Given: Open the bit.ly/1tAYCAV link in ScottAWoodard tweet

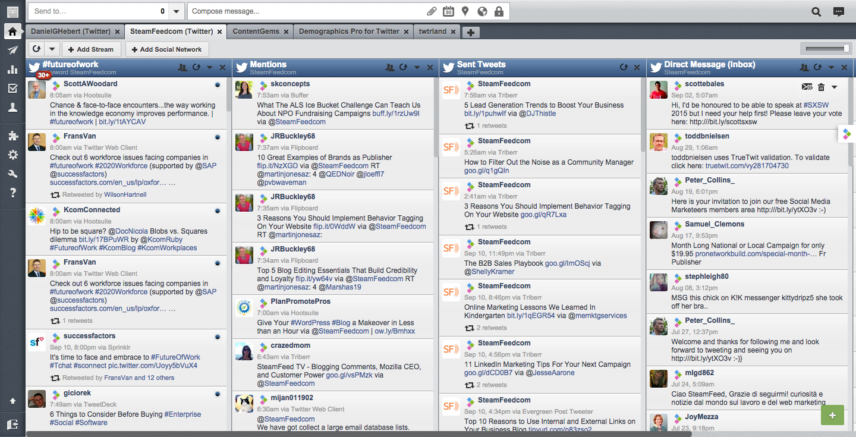Looking at the screenshot, I should coord(122,122).
